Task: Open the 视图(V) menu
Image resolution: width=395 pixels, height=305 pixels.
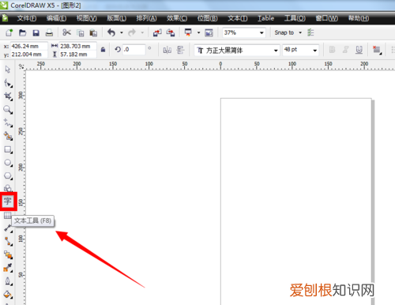Action: pos(87,18)
